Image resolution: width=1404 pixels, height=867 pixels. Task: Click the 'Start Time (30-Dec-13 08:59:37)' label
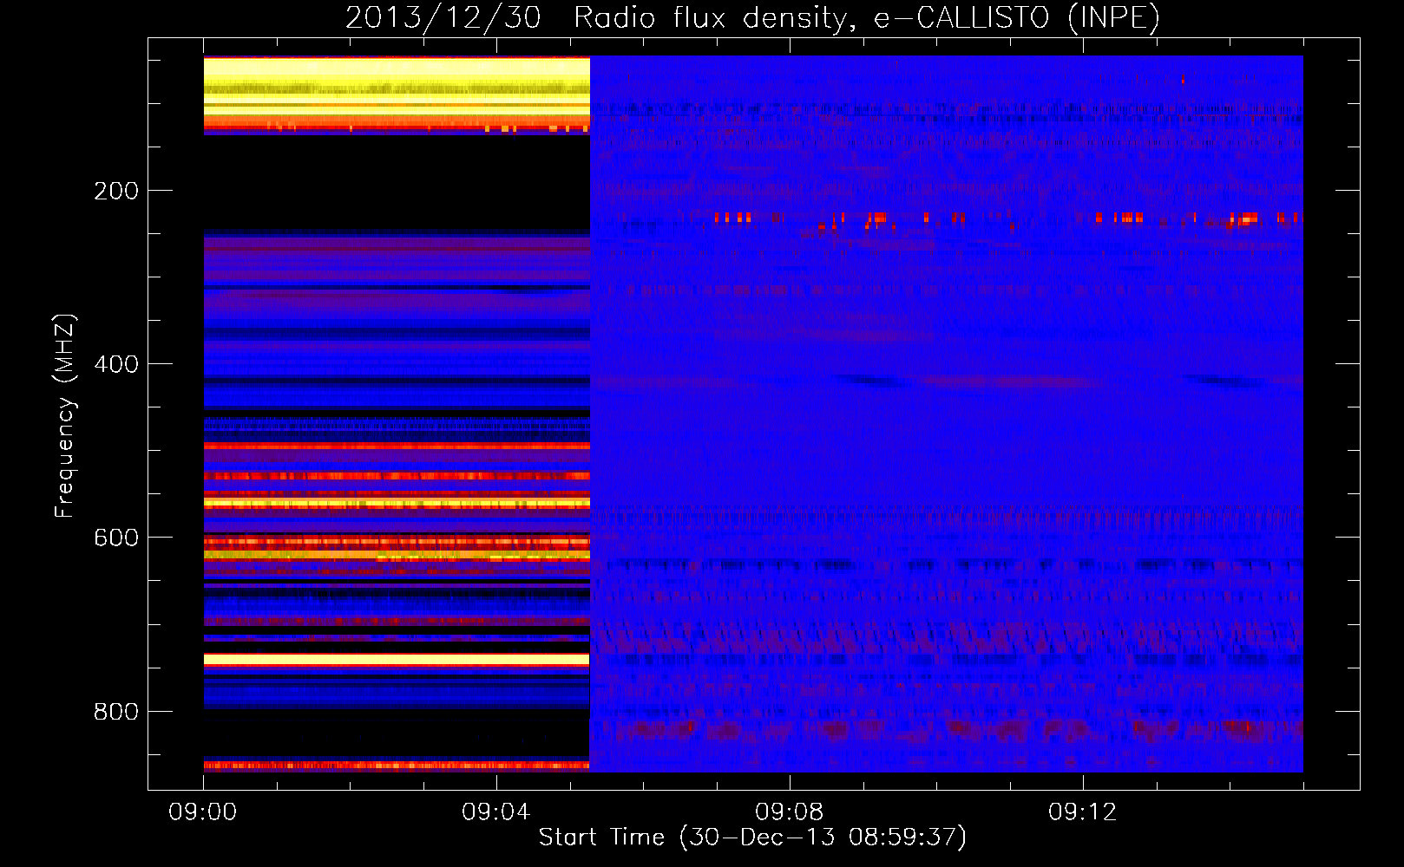tap(752, 838)
